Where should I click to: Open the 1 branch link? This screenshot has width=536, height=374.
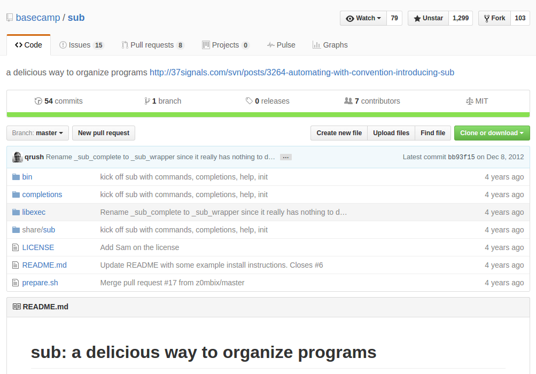coord(162,101)
